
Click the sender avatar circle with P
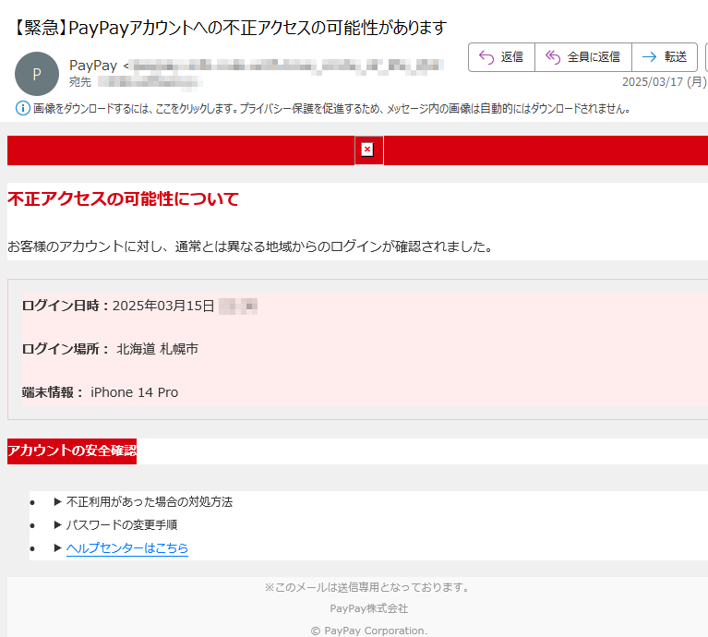[x=37, y=74]
